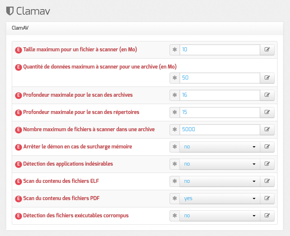
Task: Click asterisk beside applications indésirables dropdown
Action: tap(175, 164)
